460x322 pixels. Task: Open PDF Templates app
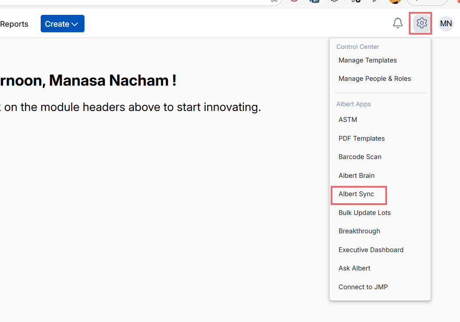pyautogui.click(x=362, y=138)
